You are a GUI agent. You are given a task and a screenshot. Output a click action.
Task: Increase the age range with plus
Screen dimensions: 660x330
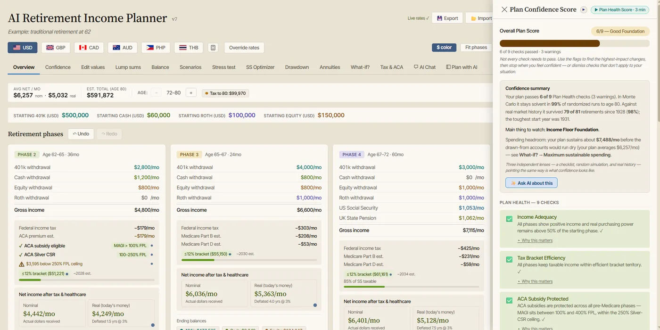[x=191, y=93]
